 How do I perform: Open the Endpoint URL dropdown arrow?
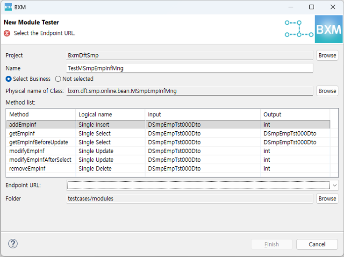pos(335,186)
